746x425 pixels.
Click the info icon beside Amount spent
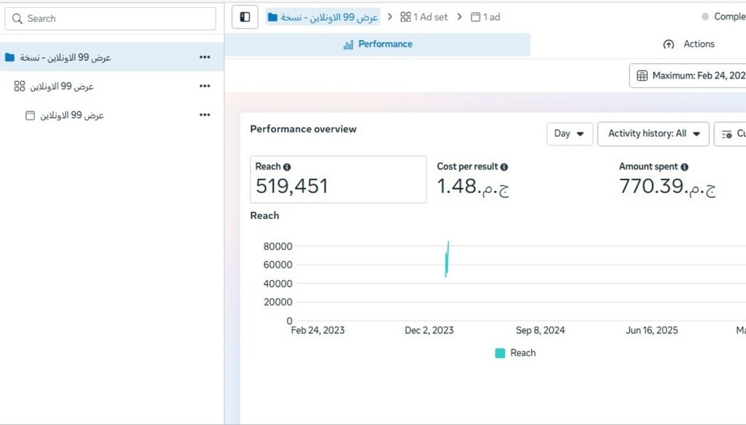(684, 167)
